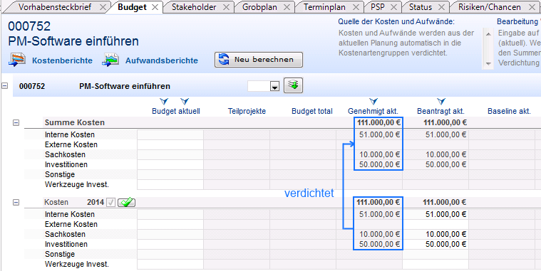This screenshot has width=541, height=271.
Task: Click the Genehmigt 111.000,00 € total in Summe Kosten
Action: [x=378, y=122]
